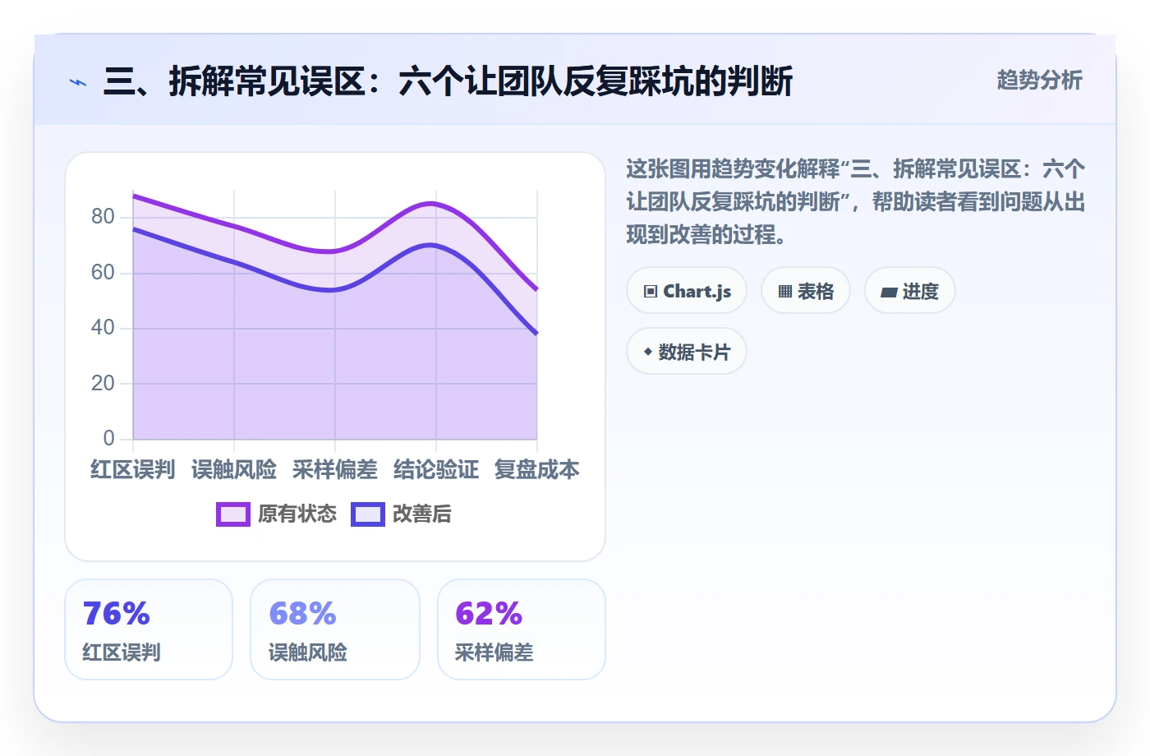Toggle the 改善后 legend series

pos(401,514)
